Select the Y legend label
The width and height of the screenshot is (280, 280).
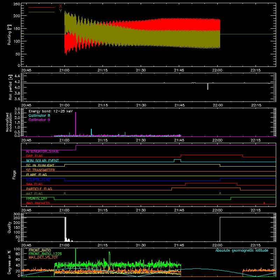click(x=61, y=11)
